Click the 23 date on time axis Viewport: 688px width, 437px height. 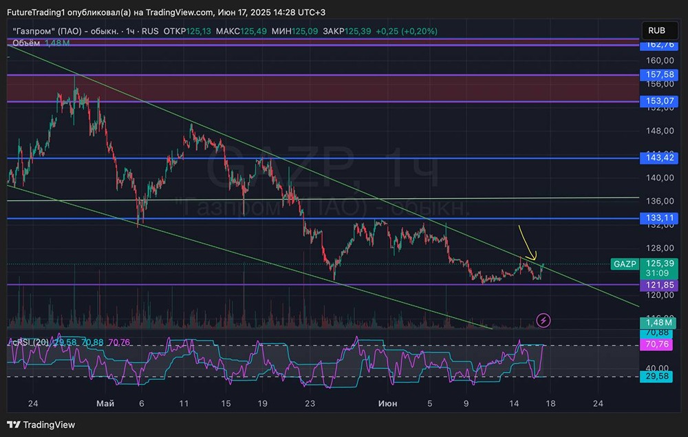tap(310, 403)
